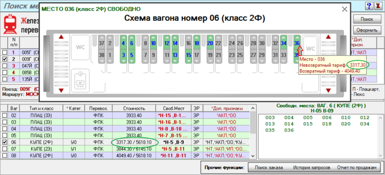Image resolution: width=385 pixels, height=175 pixels.
Task: Click top-left red up arrow in wagon
Action: pyautogui.click(x=61, y=37)
